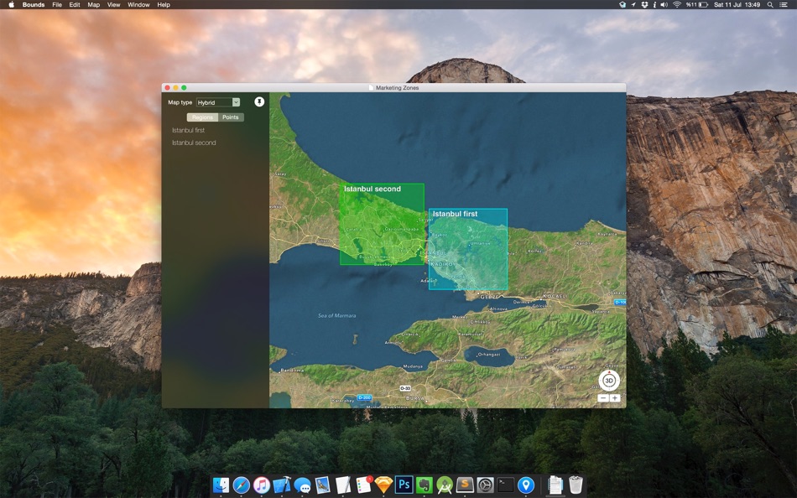This screenshot has height=498, width=797.
Task: Click the date and time Sat 11 Jul
Action: 737,4
